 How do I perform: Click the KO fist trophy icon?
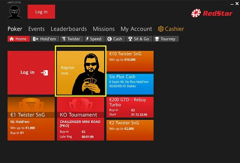[81, 105]
